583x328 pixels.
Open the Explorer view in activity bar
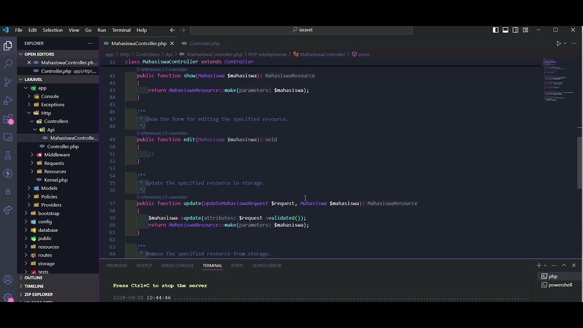click(x=8, y=46)
